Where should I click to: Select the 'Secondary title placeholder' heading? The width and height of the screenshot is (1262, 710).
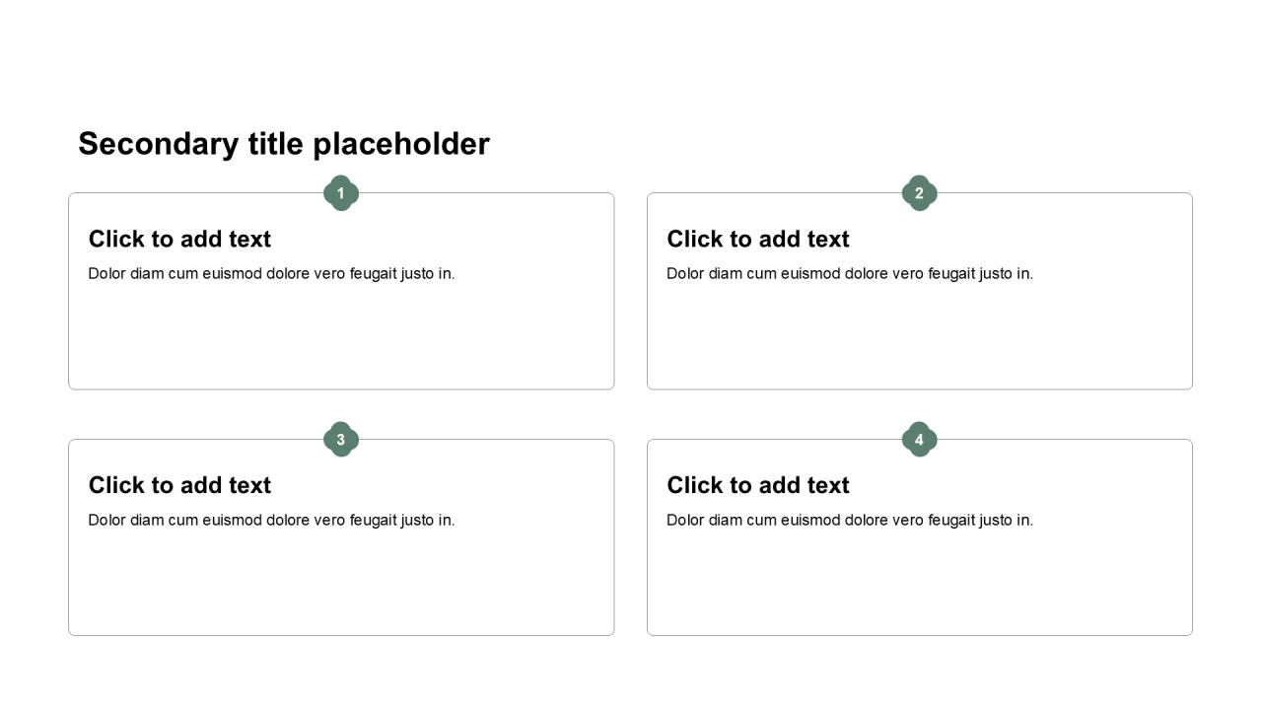pos(283,144)
